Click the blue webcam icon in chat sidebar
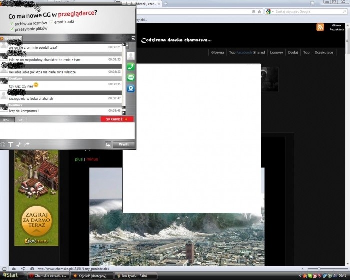This screenshot has width=350, height=280. 131,88
